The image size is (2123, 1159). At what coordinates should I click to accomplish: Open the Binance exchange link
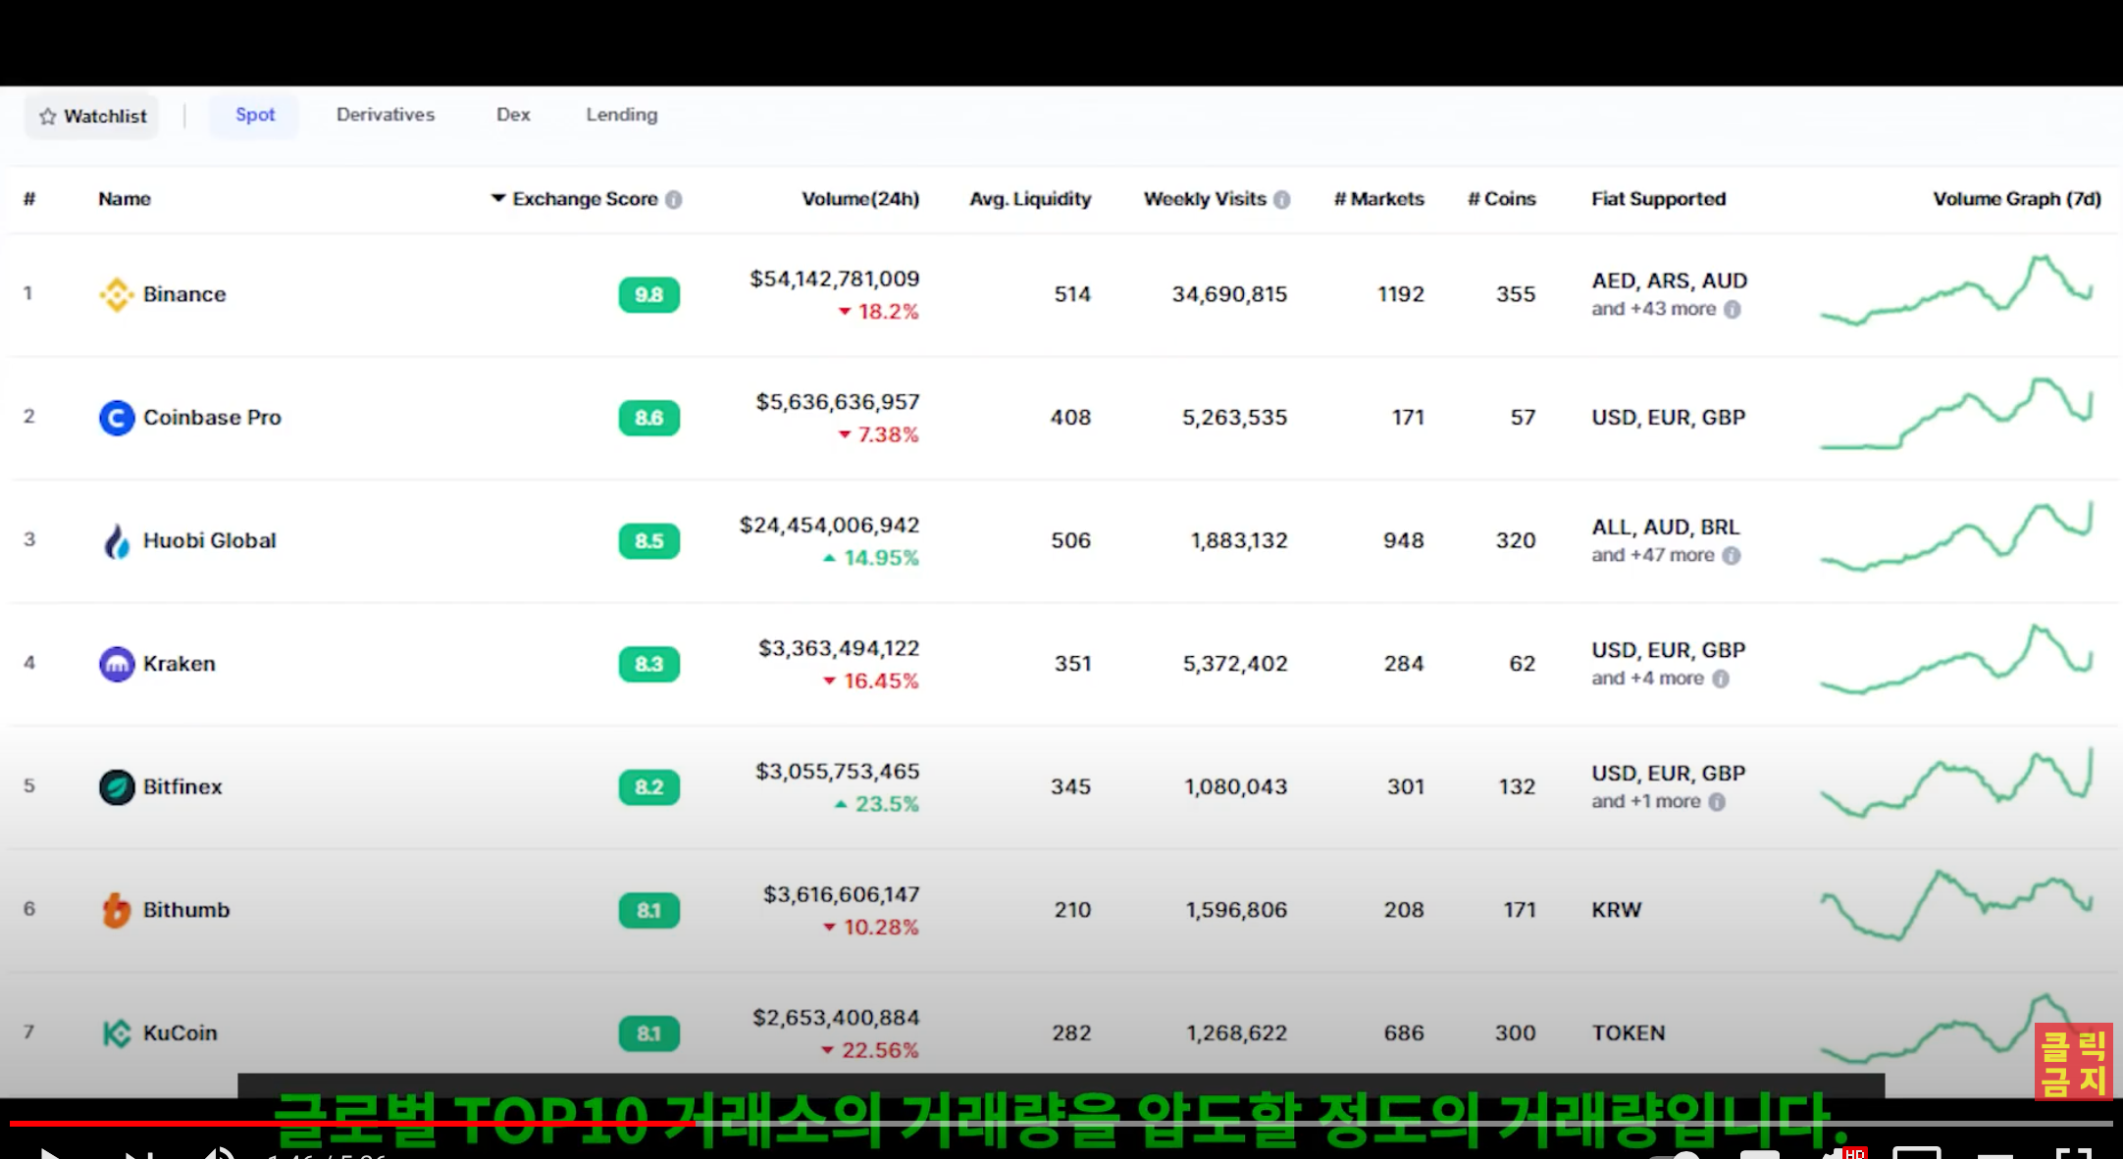(x=184, y=294)
